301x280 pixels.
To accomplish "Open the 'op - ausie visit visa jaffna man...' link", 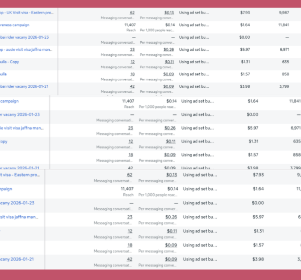I will point(26,49).
